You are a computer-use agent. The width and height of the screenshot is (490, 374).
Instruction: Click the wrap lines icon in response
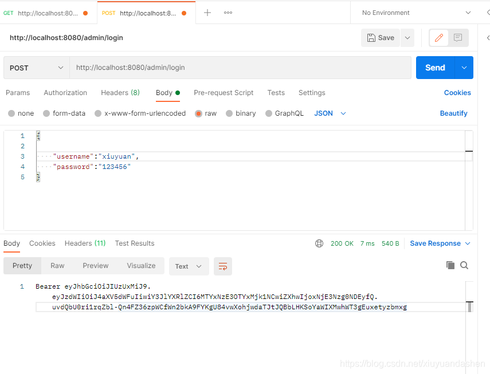click(x=223, y=266)
